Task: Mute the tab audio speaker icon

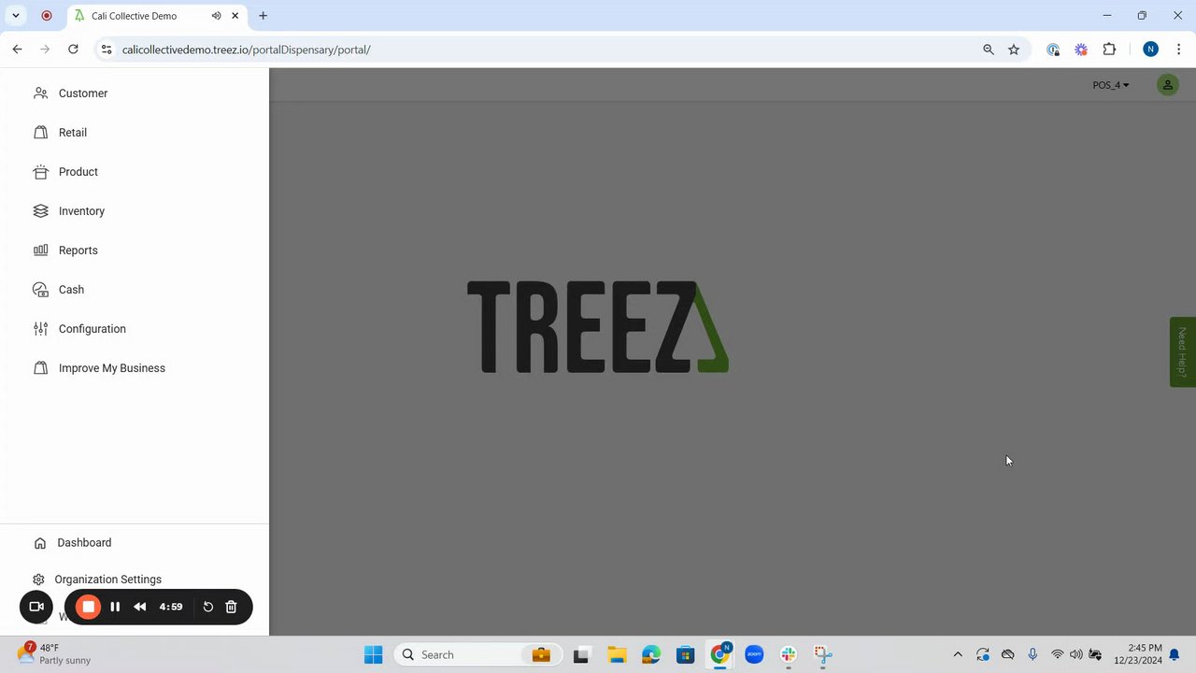Action: pos(217,16)
